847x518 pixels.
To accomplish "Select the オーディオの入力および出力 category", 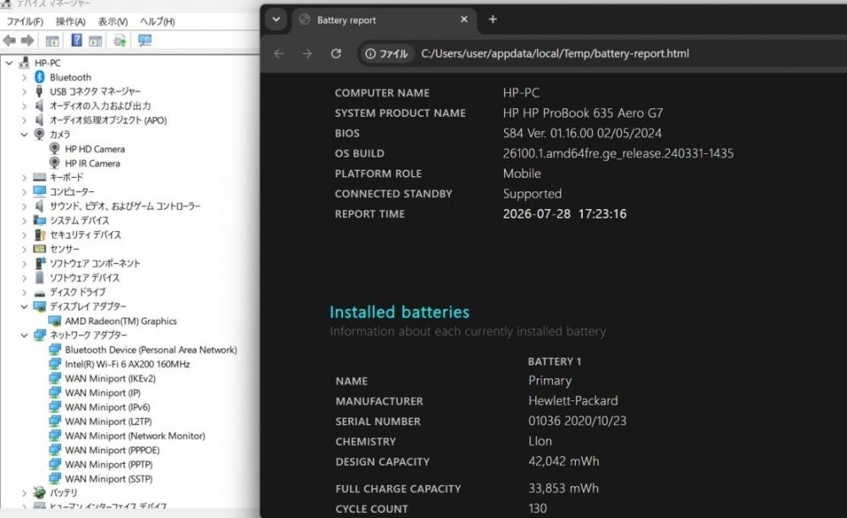I will [101, 107].
